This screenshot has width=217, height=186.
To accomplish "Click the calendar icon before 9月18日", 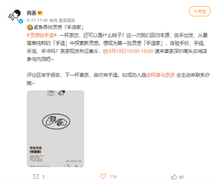I will click(x=105, y=51).
